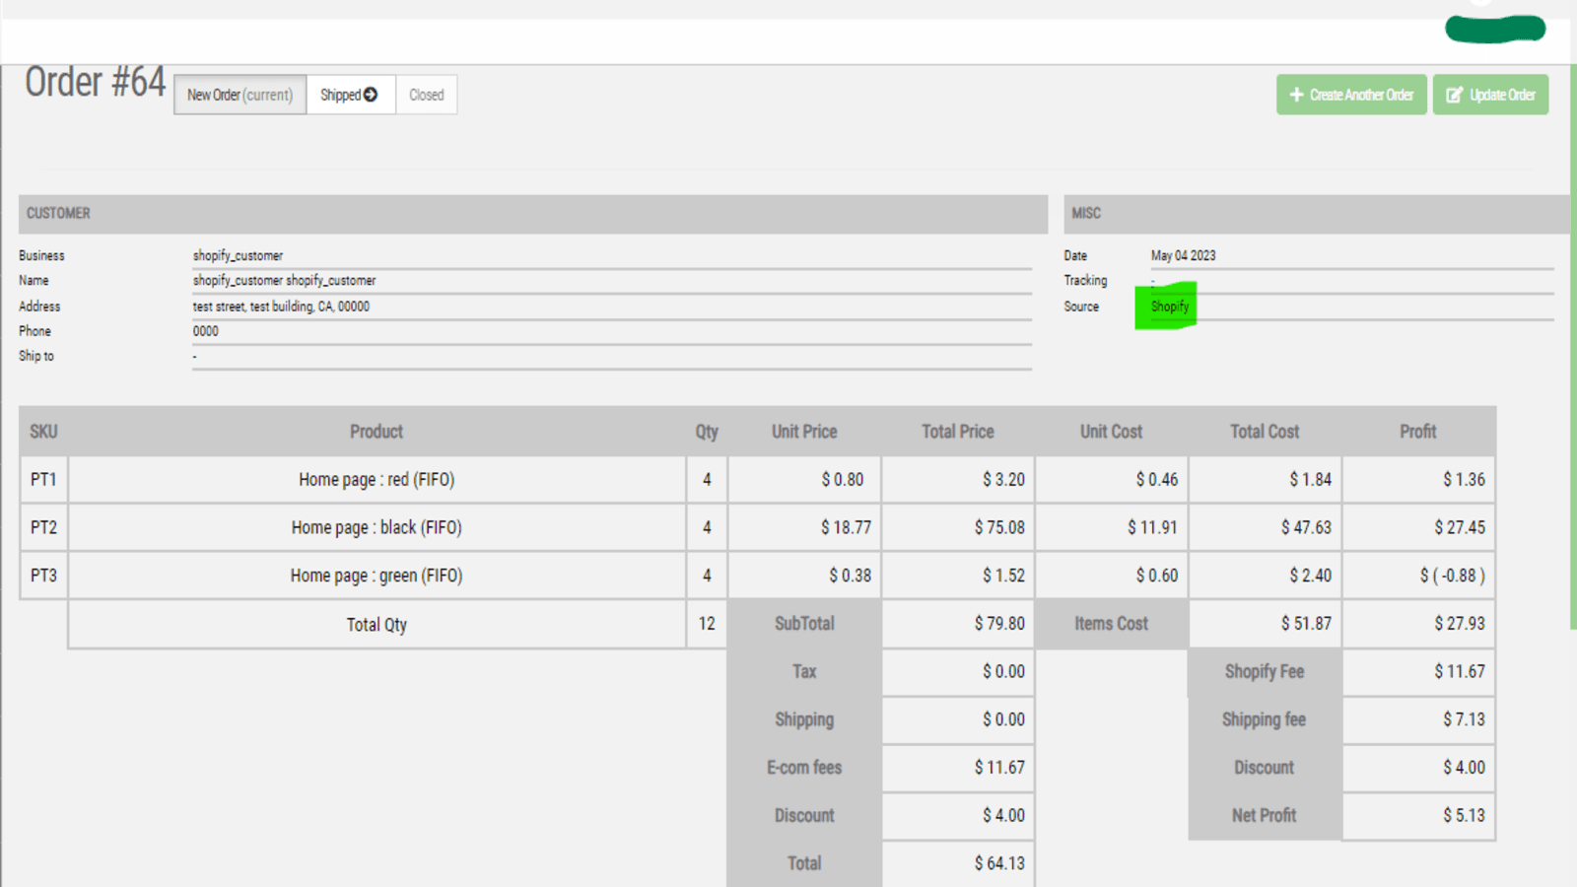Click the arrow icon on the Shipped status
The height and width of the screenshot is (887, 1577).
pos(371,95)
